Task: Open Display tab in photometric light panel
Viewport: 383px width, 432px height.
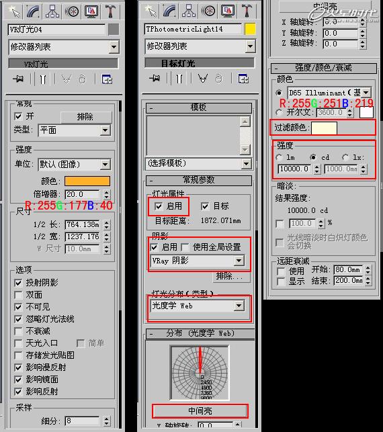Action: 228,11
